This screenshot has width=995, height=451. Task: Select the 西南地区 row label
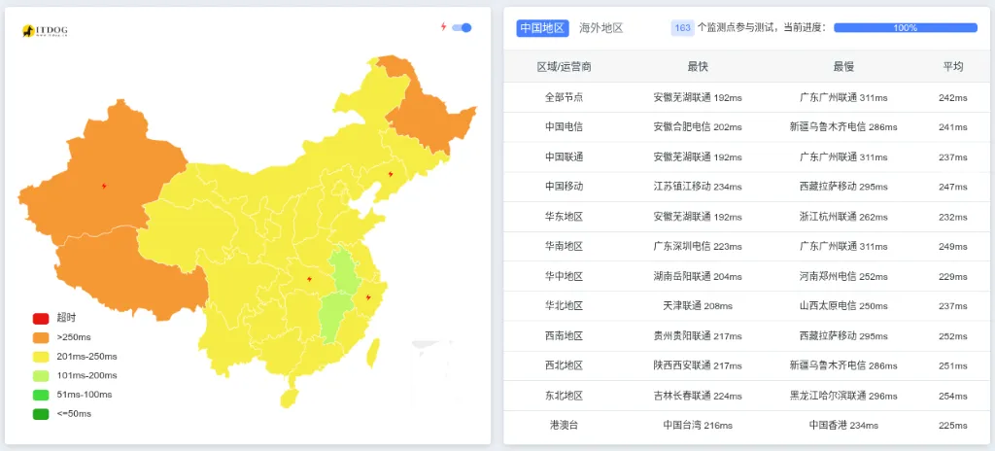[x=564, y=336]
